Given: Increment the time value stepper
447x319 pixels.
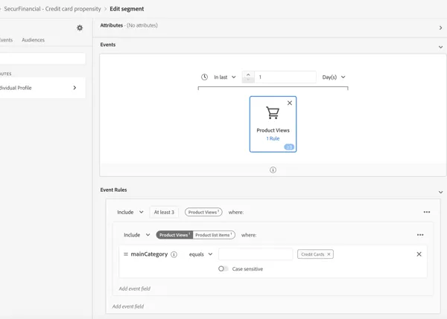Looking at the screenshot, I should [x=248, y=74].
